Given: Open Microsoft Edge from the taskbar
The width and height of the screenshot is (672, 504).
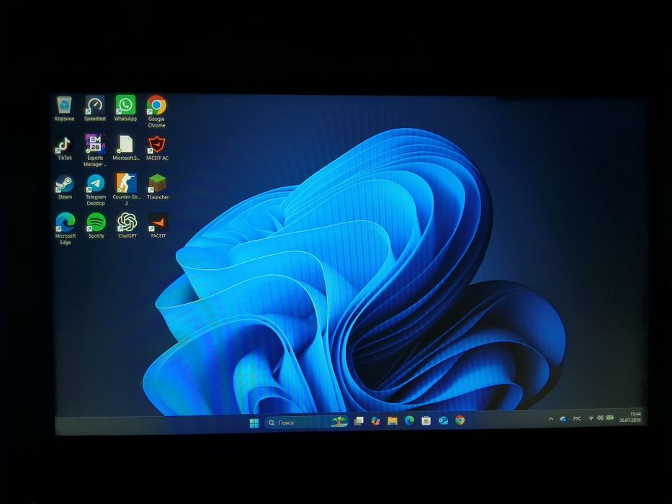Looking at the screenshot, I should coord(409,421).
